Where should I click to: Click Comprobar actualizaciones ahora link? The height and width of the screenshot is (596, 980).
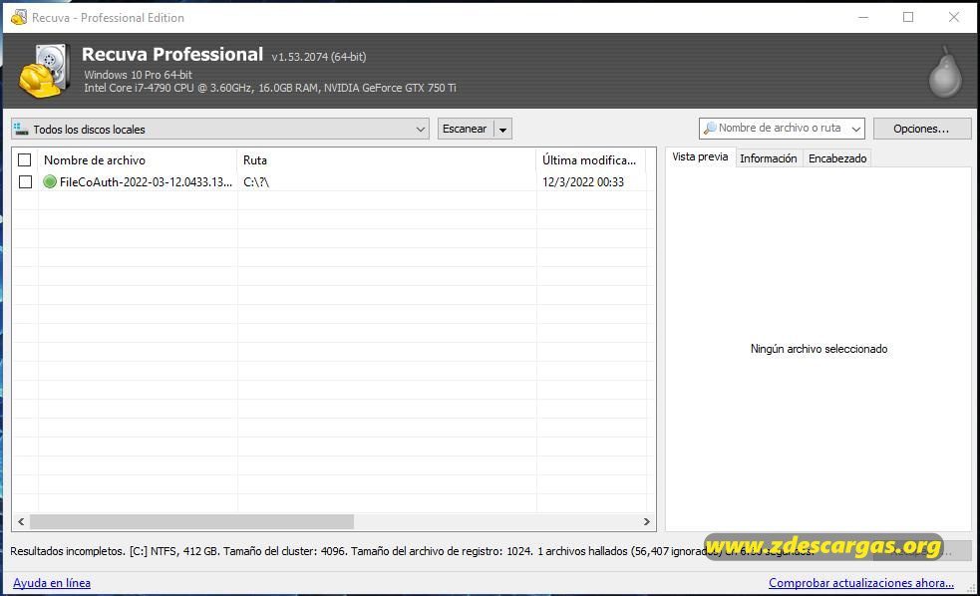(861, 583)
